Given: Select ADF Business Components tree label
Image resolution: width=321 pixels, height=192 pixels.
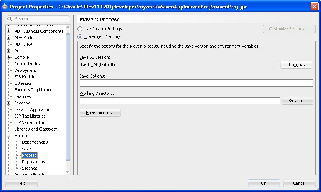Looking at the screenshot, I should tap(39, 31).
